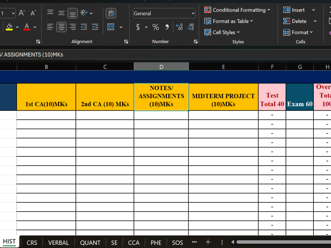Viewport: 331px width, 248px height.
Task: Open the Format cells menu
Action: pyautogui.click(x=298, y=32)
